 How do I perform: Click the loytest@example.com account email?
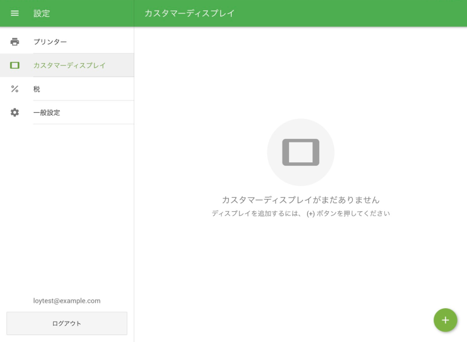(x=67, y=301)
